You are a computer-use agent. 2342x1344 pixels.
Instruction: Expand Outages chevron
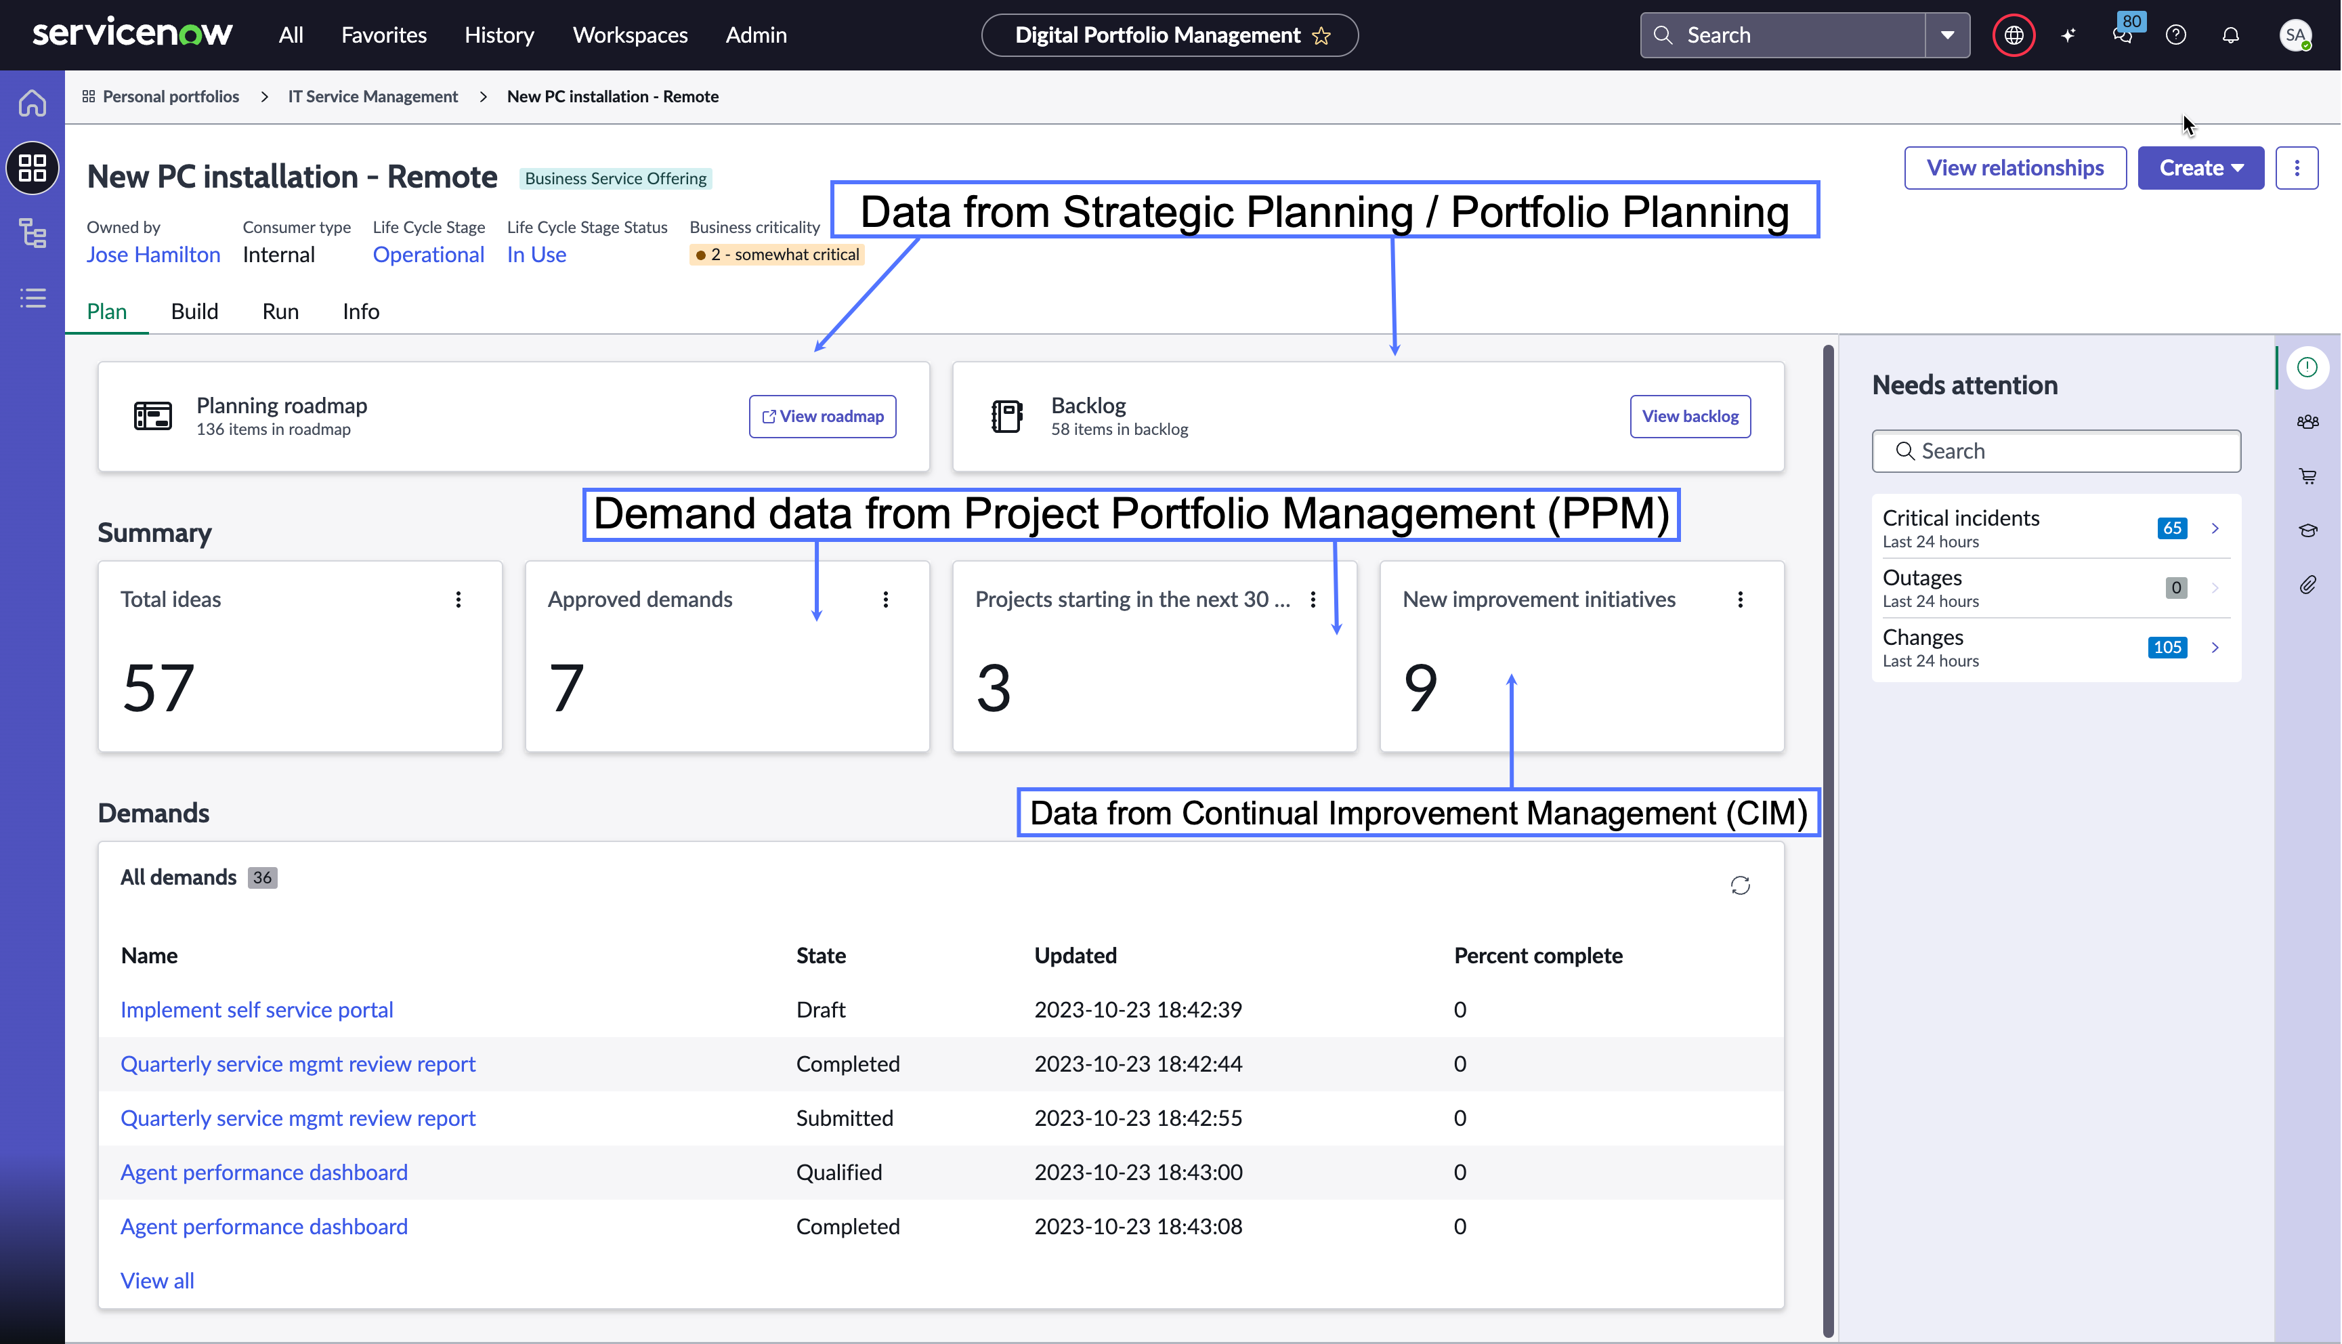[2215, 588]
